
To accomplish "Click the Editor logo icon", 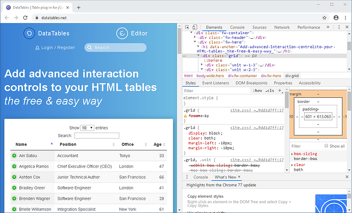I will pos(122,33).
